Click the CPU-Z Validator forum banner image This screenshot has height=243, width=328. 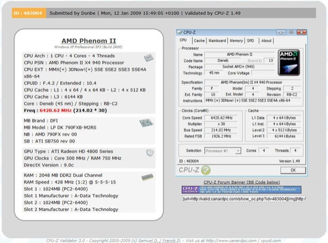click(x=242, y=190)
